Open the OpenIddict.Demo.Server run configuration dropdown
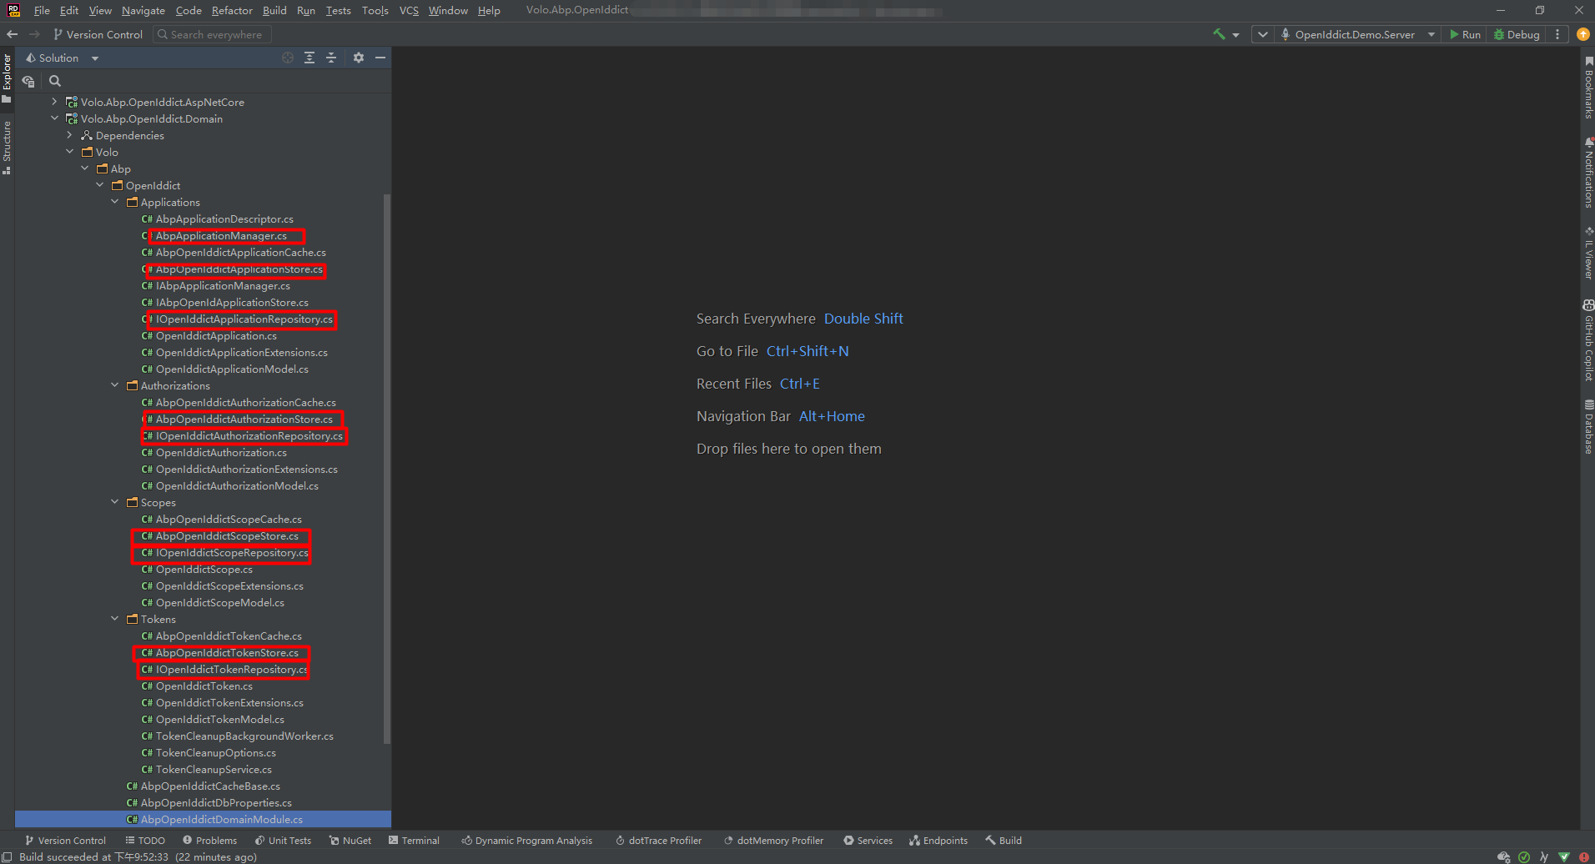 click(x=1357, y=34)
